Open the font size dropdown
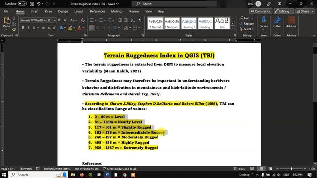317x178 pixels. tap(55, 20)
